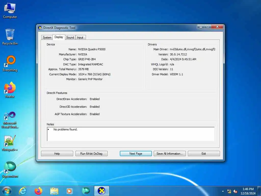Switch to the Sound tab
Viewport: 261px width, 196px height.
tap(70, 38)
